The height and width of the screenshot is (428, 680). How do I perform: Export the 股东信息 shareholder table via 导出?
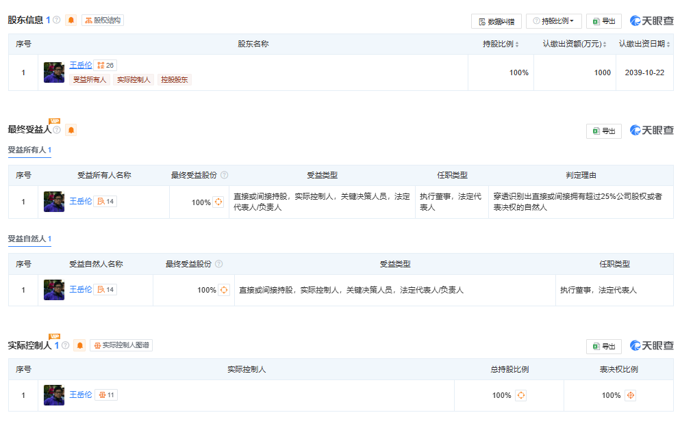(x=603, y=21)
